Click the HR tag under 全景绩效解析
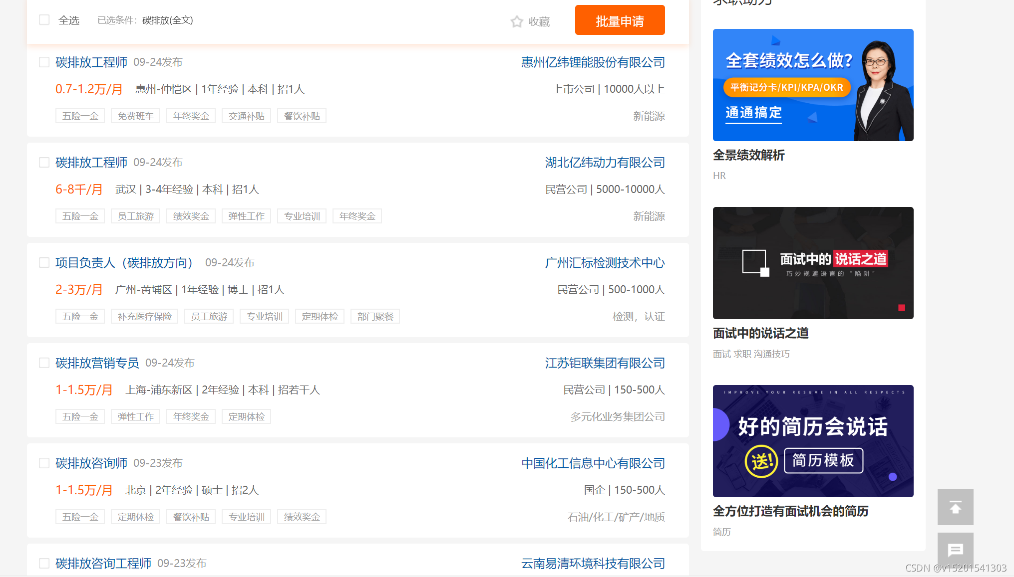 coord(719,176)
